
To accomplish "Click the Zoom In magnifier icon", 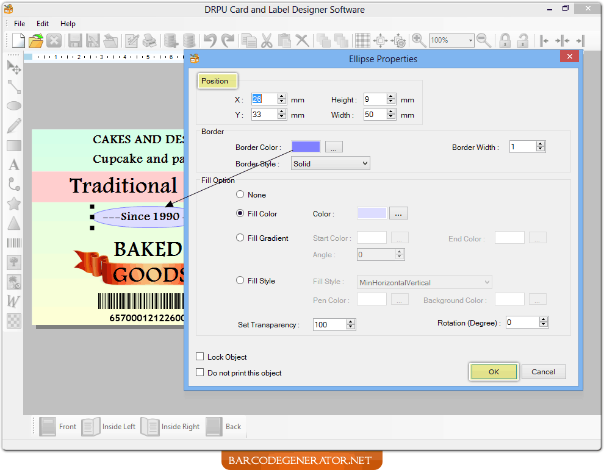I will (419, 40).
